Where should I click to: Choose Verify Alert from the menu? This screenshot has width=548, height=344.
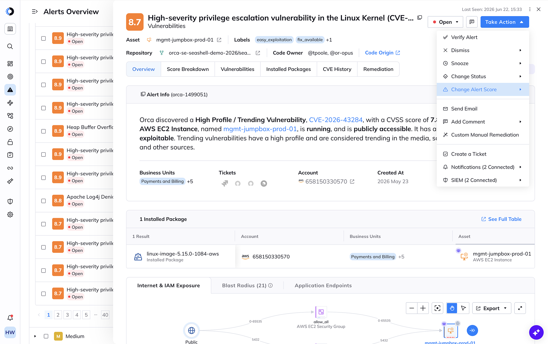point(483,37)
